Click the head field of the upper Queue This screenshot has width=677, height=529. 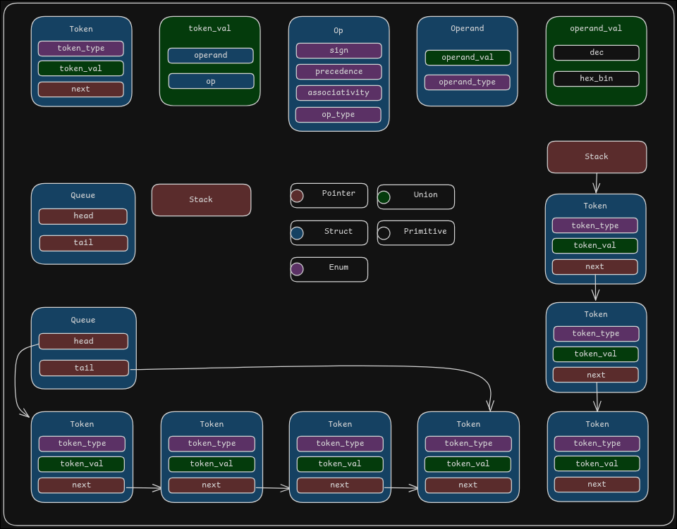[x=83, y=216]
